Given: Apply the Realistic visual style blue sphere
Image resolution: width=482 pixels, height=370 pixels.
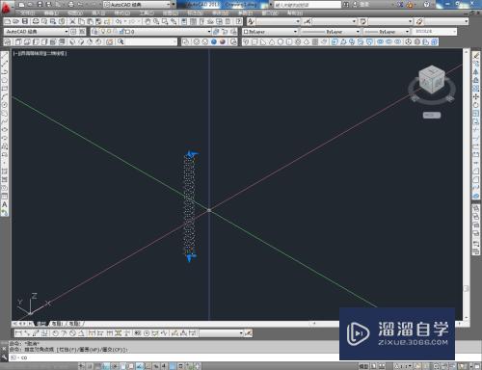Looking at the screenshot, I should [x=214, y=41].
